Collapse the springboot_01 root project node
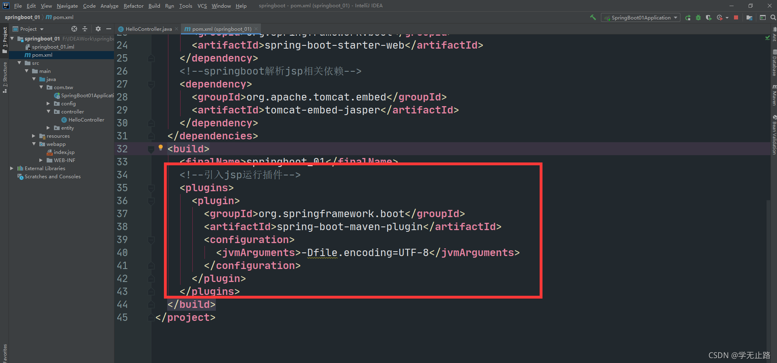The image size is (777, 363). [12, 38]
